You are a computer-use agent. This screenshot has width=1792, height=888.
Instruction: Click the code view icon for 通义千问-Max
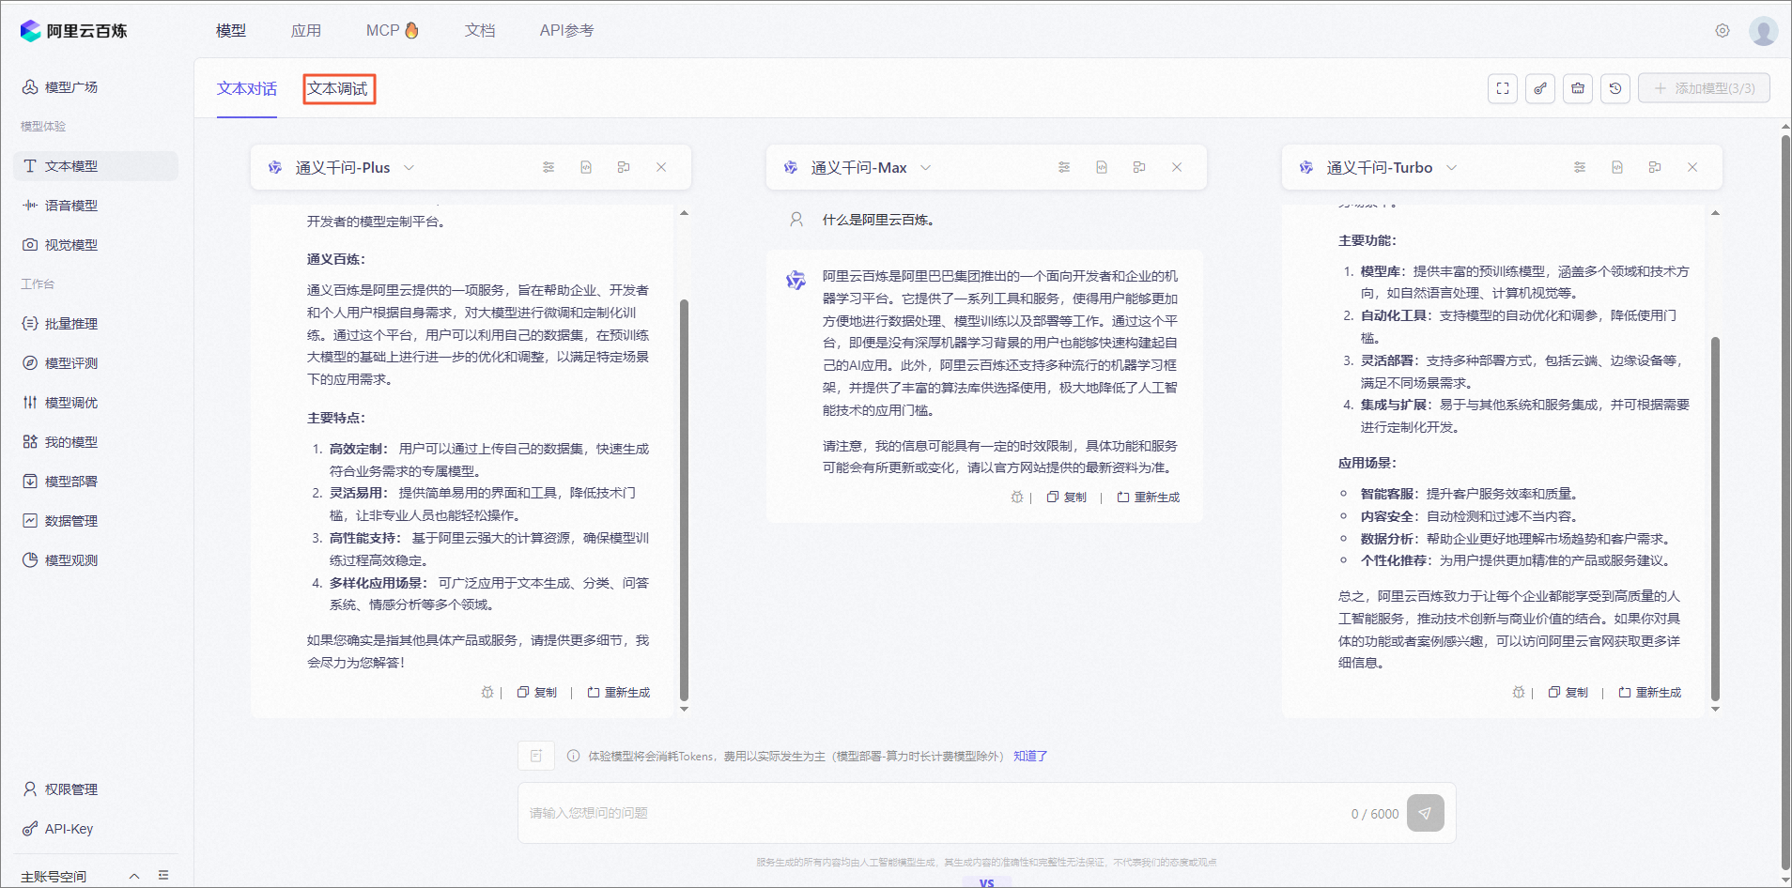tap(1102, 167)
